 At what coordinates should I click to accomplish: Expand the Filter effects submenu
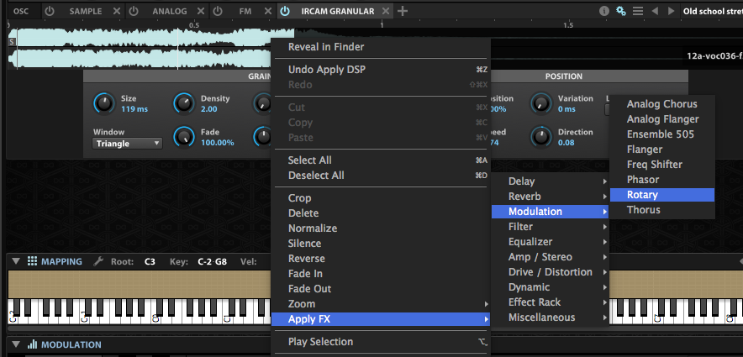(x=551, y=227)
